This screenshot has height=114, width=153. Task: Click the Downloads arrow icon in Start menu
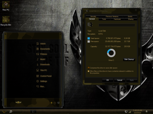(x=38, y=64)
